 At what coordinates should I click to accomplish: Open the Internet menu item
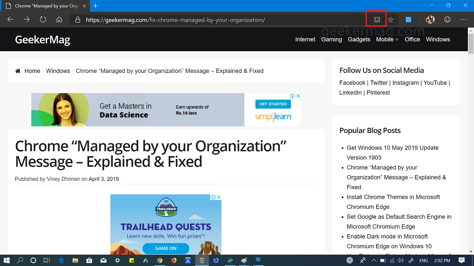point(305,40)
